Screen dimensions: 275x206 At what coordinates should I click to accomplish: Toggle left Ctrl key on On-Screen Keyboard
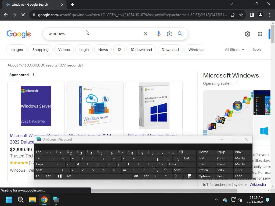50,176
